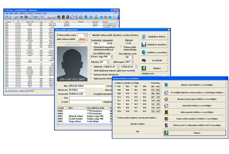This screenshot has height=154, width=229.
Task: Click the Minden adat letöltése arrow icon
Action: coord(167,86)
